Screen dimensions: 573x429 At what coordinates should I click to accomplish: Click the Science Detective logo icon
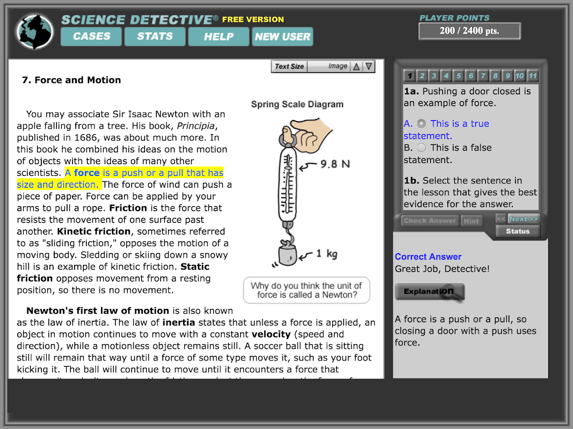pyautogui.click(x=35, y=32)
